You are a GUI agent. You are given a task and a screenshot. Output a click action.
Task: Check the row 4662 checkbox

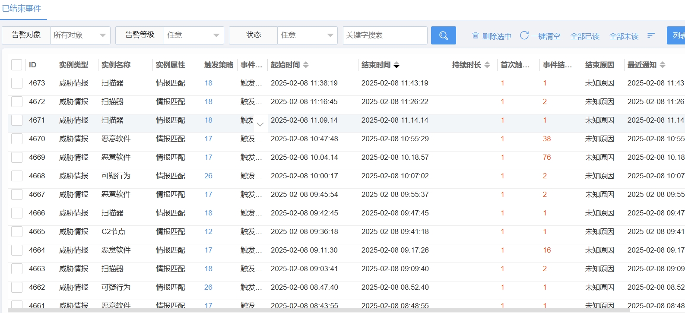(17, 287)
